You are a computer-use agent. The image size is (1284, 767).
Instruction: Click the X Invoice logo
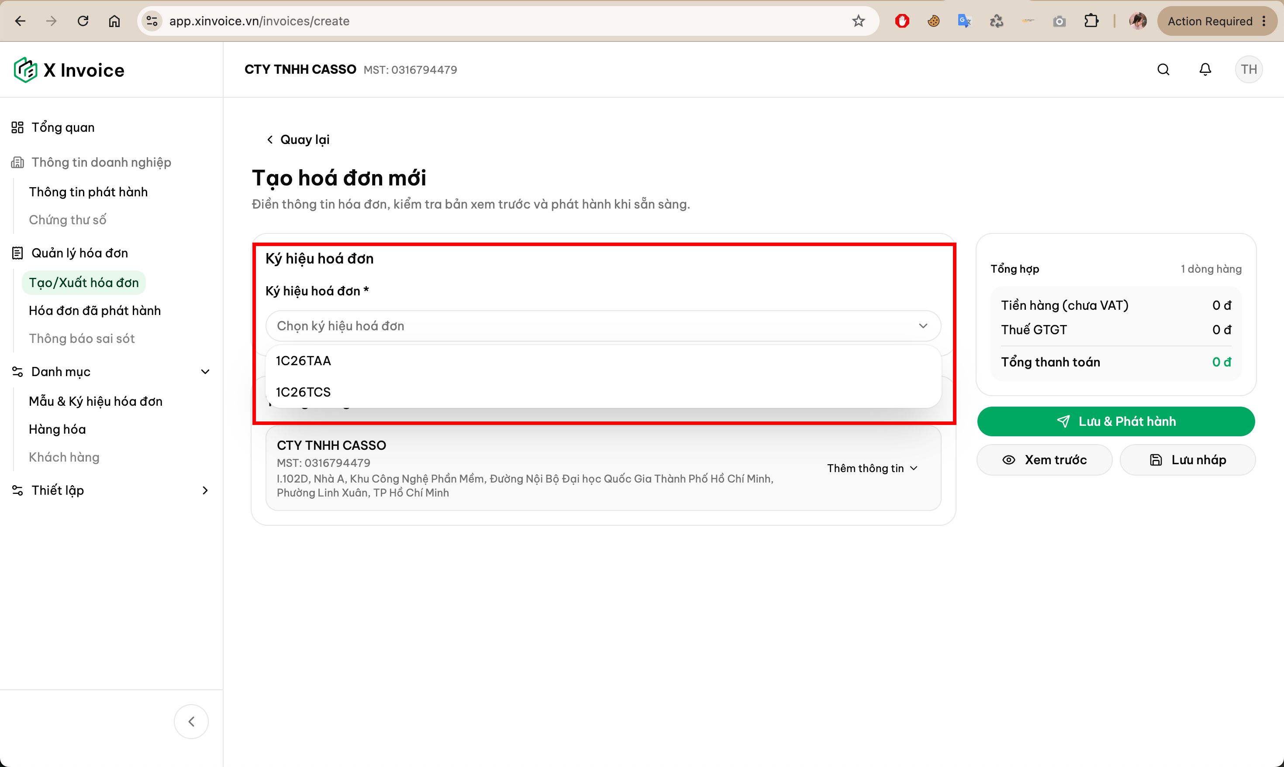[69, 70]
